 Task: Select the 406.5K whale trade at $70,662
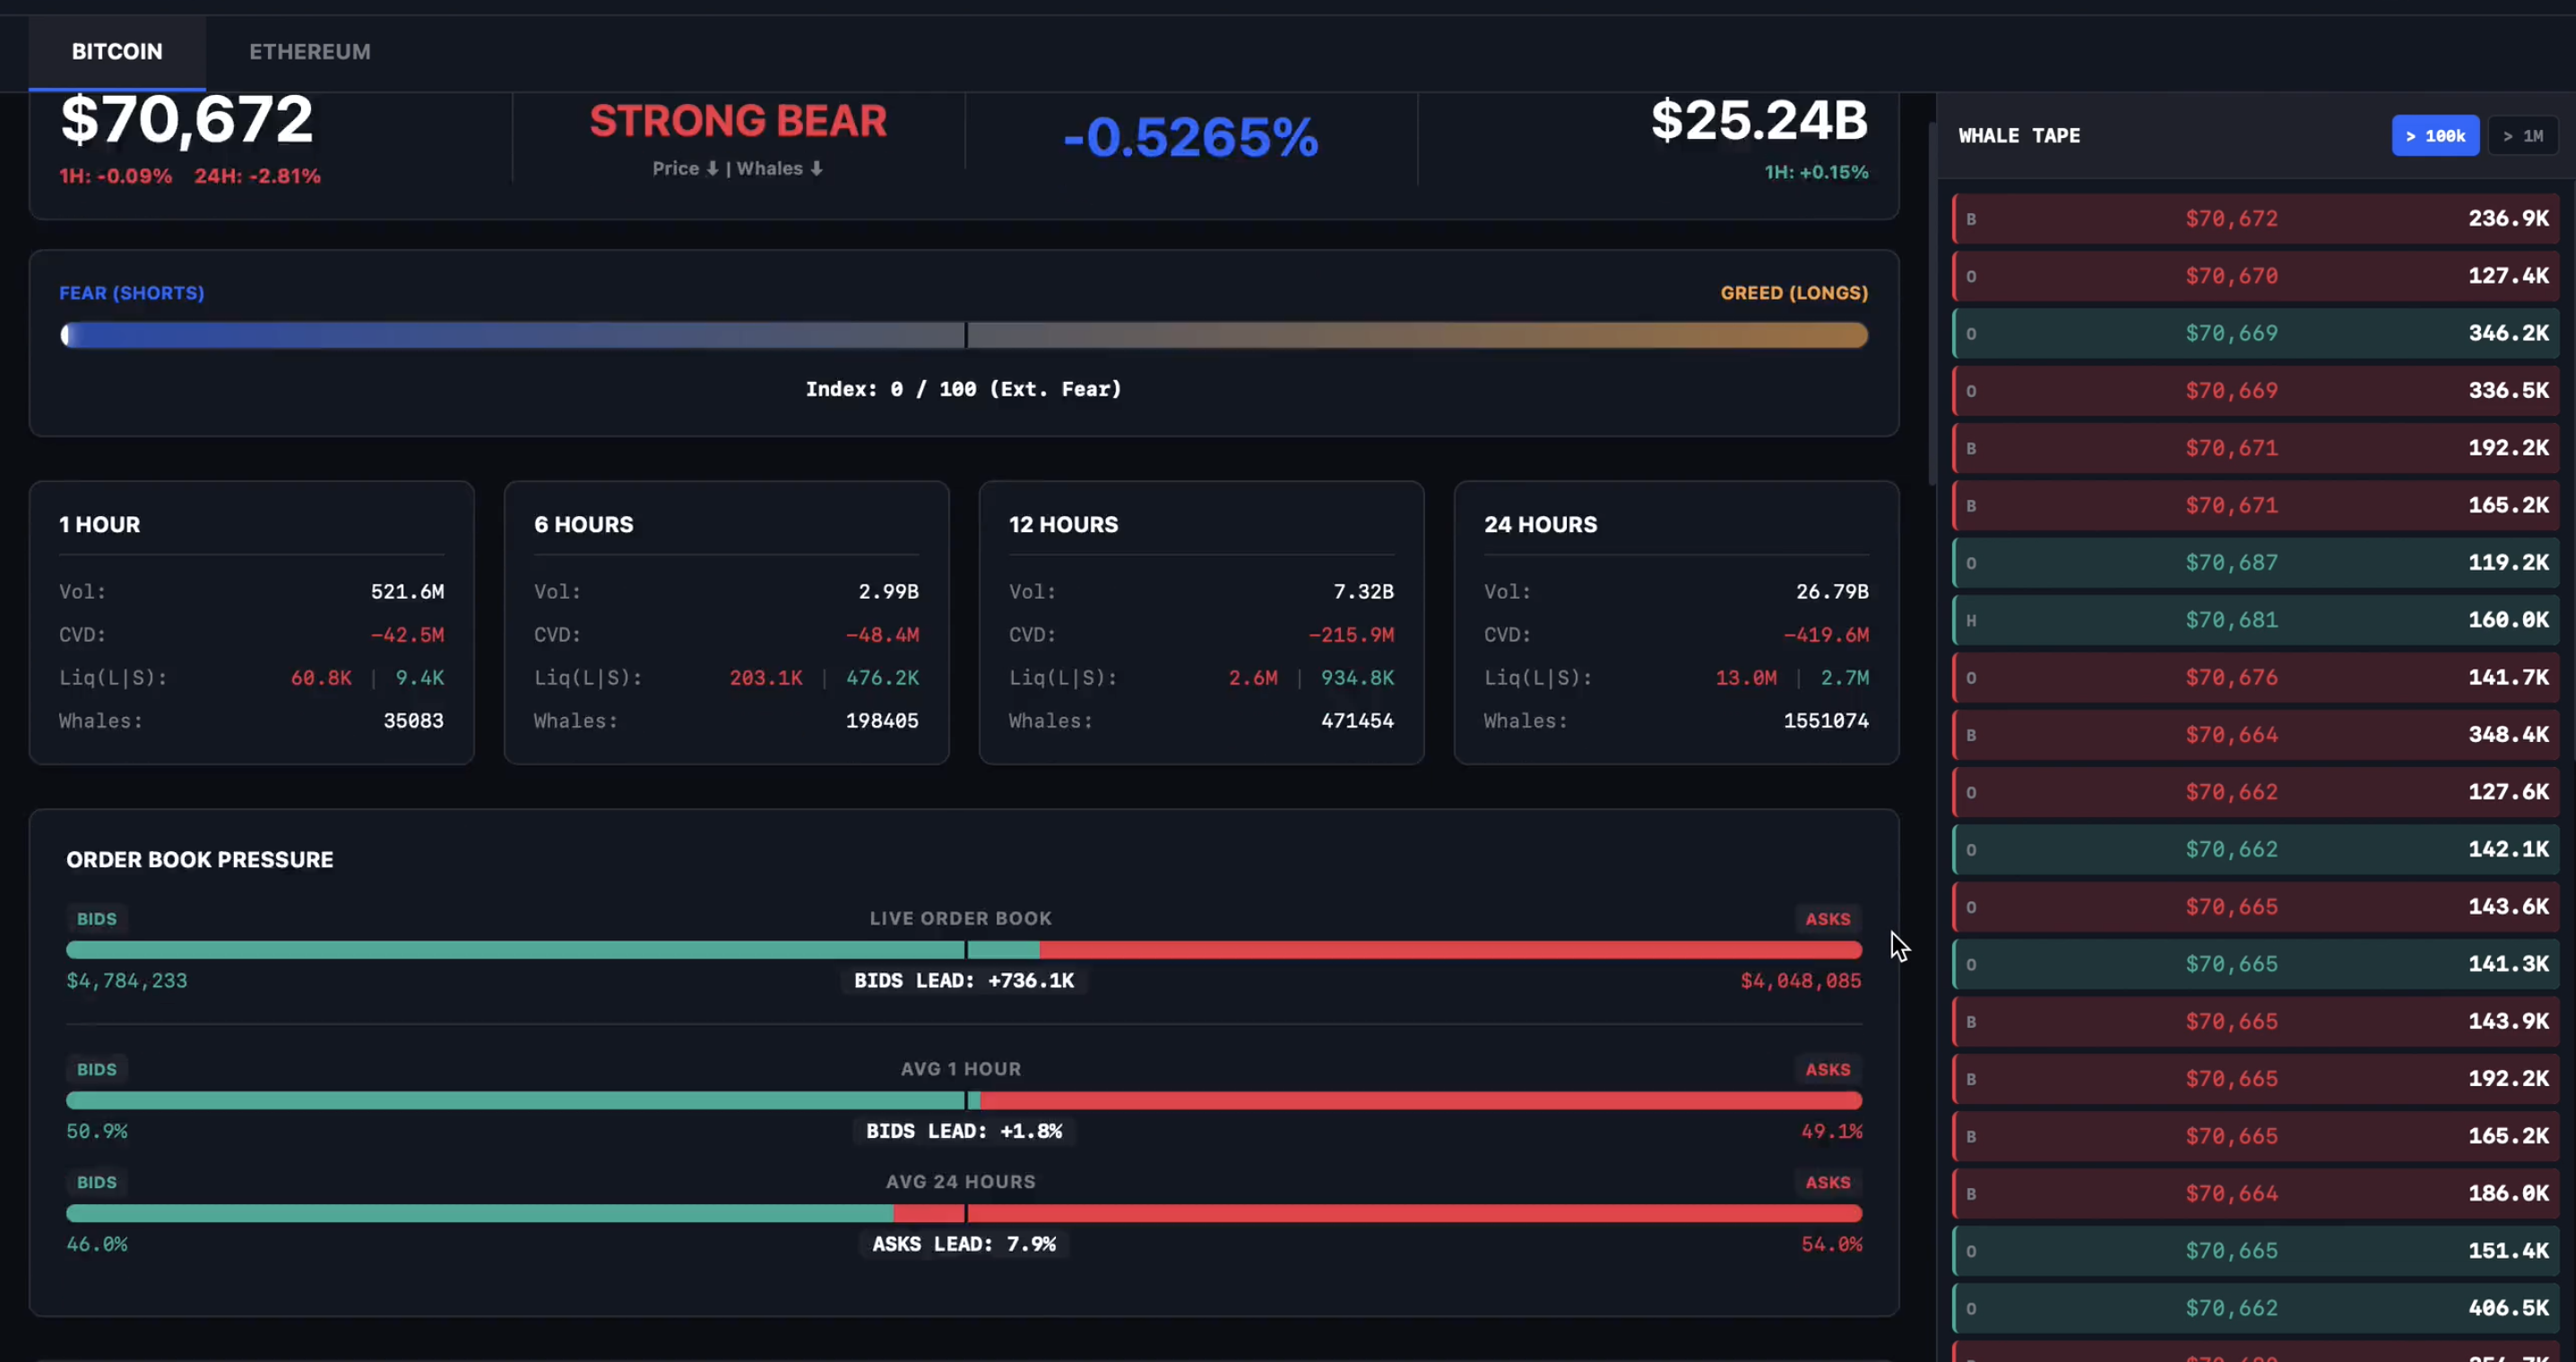pyautogui.click(x=2255, y=1308)
